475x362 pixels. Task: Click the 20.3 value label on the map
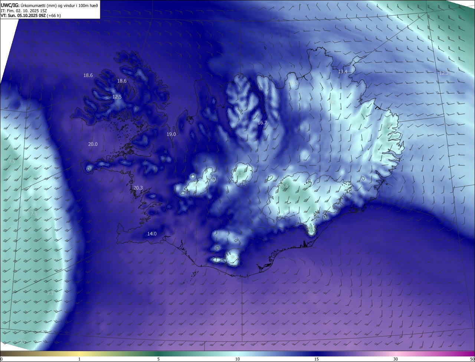(x=138, y=188)
